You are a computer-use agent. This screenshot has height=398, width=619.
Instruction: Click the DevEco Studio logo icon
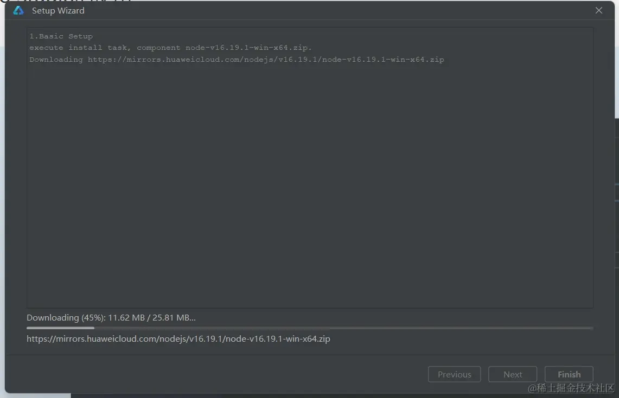coord(18,11)
